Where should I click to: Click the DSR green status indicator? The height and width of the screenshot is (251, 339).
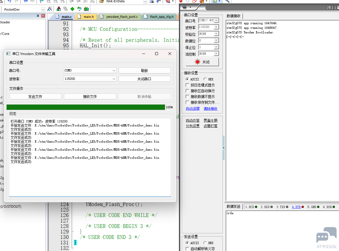coord(334,207)
